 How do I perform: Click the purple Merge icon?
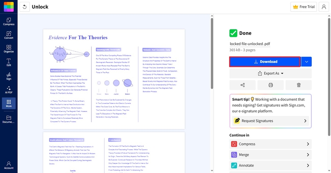234,155
